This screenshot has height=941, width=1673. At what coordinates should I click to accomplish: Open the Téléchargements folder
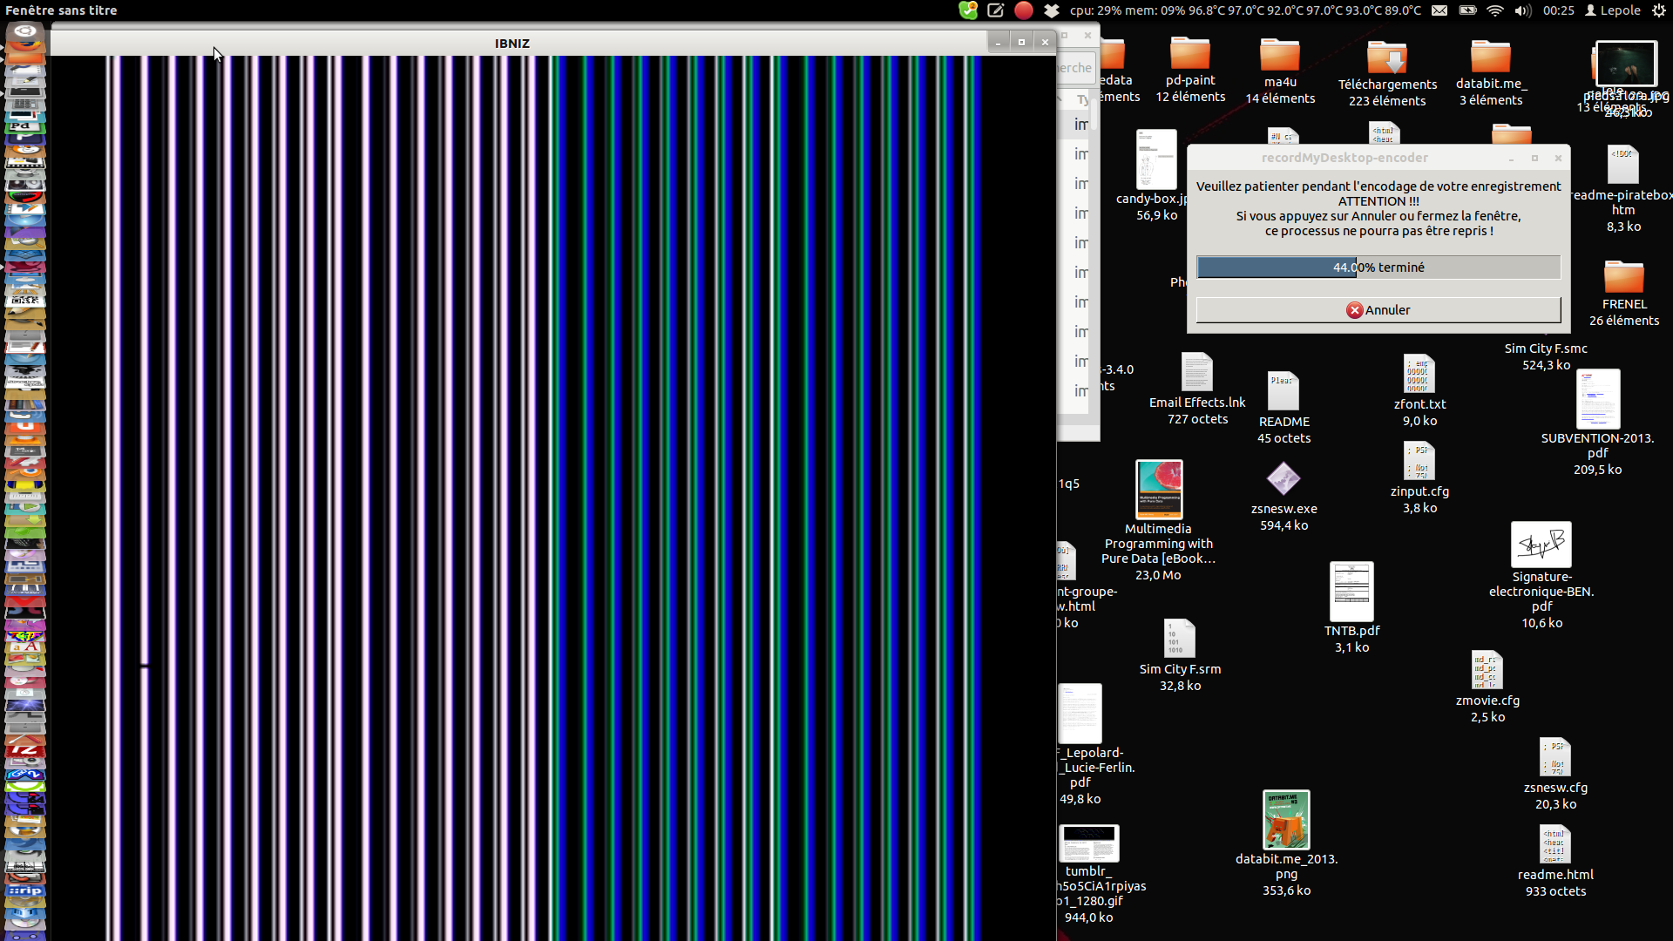tap(1387, 59)
